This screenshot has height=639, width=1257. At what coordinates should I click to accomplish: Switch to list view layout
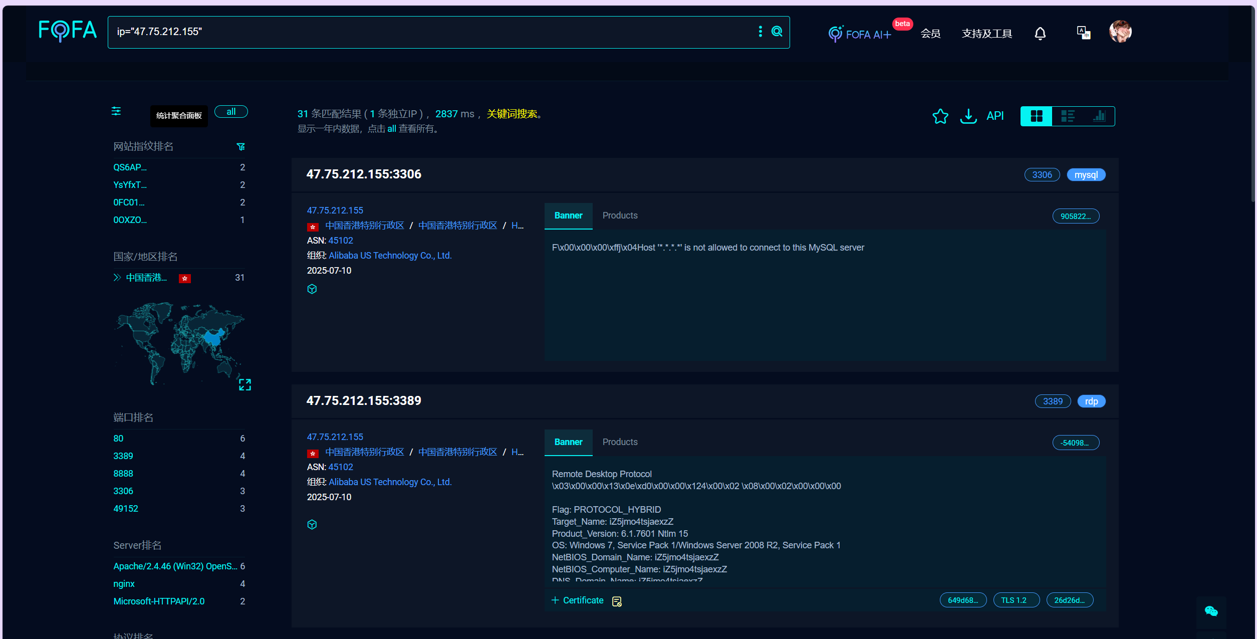point(1068,116)
